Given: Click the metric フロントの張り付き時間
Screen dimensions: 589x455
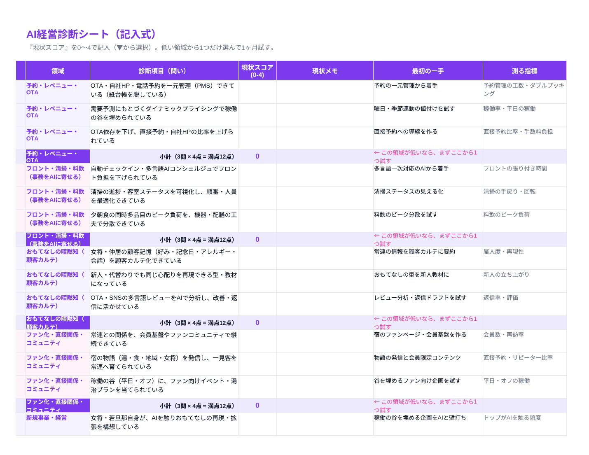Looking at the screenshot, I should click(524, 175).
